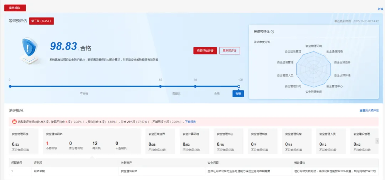Viewport: 385px width, 180px height.
Task: Click the 第三级 (S3A3) level tag
Action: (x=41, y=21)
